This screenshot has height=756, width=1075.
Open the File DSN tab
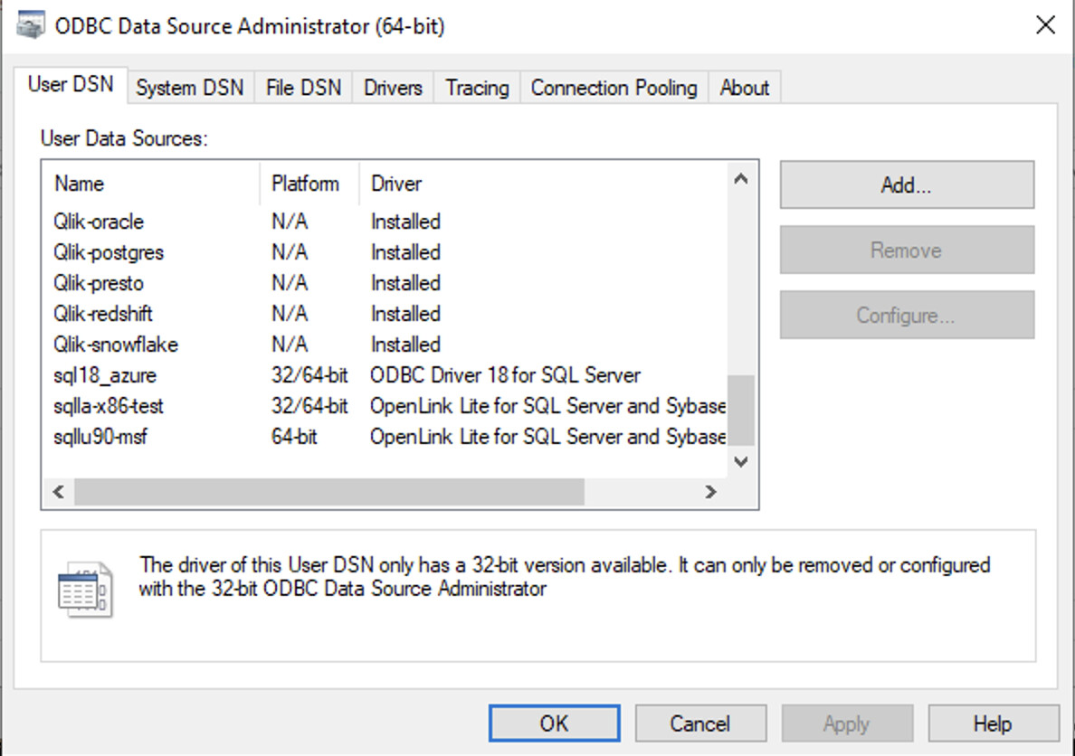303,88
